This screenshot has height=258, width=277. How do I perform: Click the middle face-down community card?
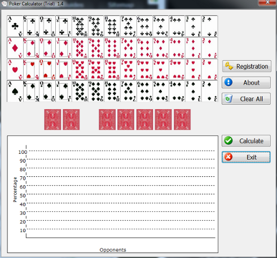click(x=144, y=119)
